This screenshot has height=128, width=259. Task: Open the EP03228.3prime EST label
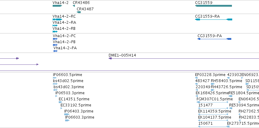(x=210, y=75)
